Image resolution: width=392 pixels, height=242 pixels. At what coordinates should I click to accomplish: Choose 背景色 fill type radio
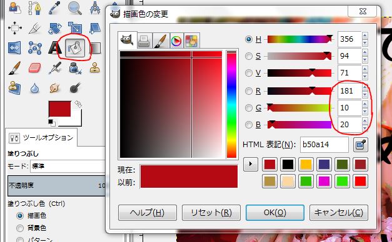click(x=20, y=228)
